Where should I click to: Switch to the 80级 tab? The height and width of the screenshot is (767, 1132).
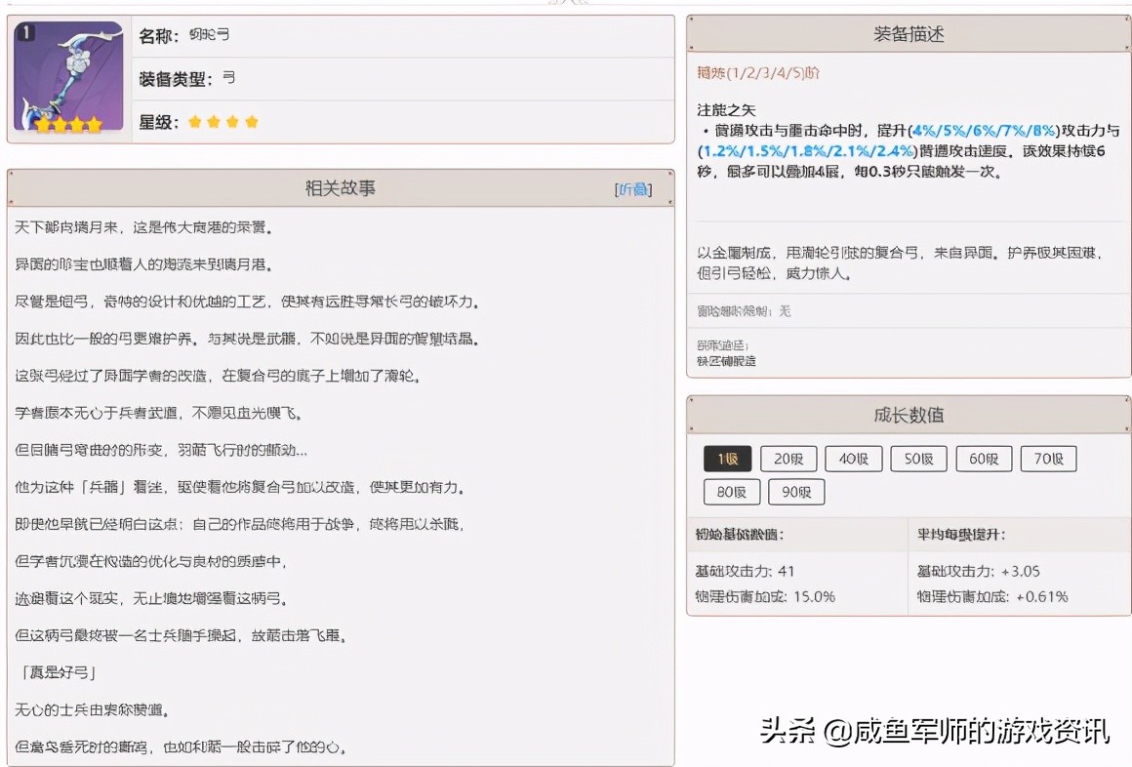coord(731,492)
